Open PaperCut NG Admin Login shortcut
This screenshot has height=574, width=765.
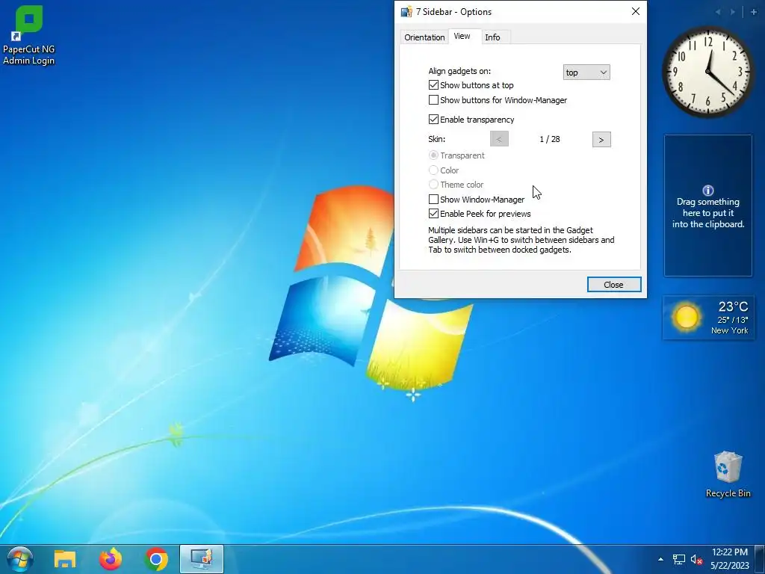29,35
